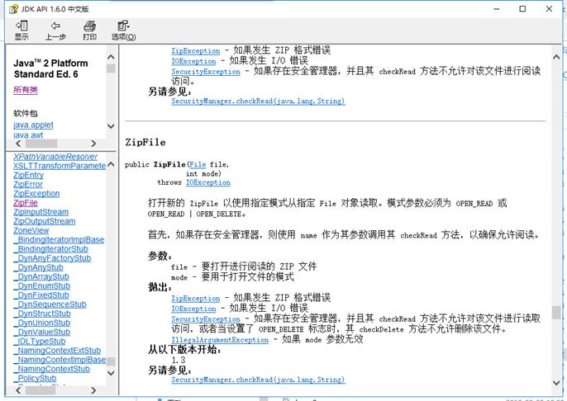
Task: Follow IllegalArgumentException link
Action: pos(220,340)
